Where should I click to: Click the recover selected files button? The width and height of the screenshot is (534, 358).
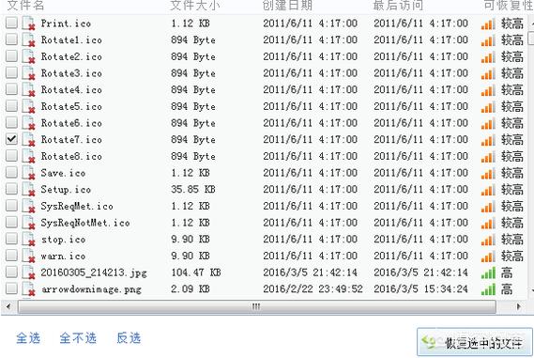coord(475,342)
